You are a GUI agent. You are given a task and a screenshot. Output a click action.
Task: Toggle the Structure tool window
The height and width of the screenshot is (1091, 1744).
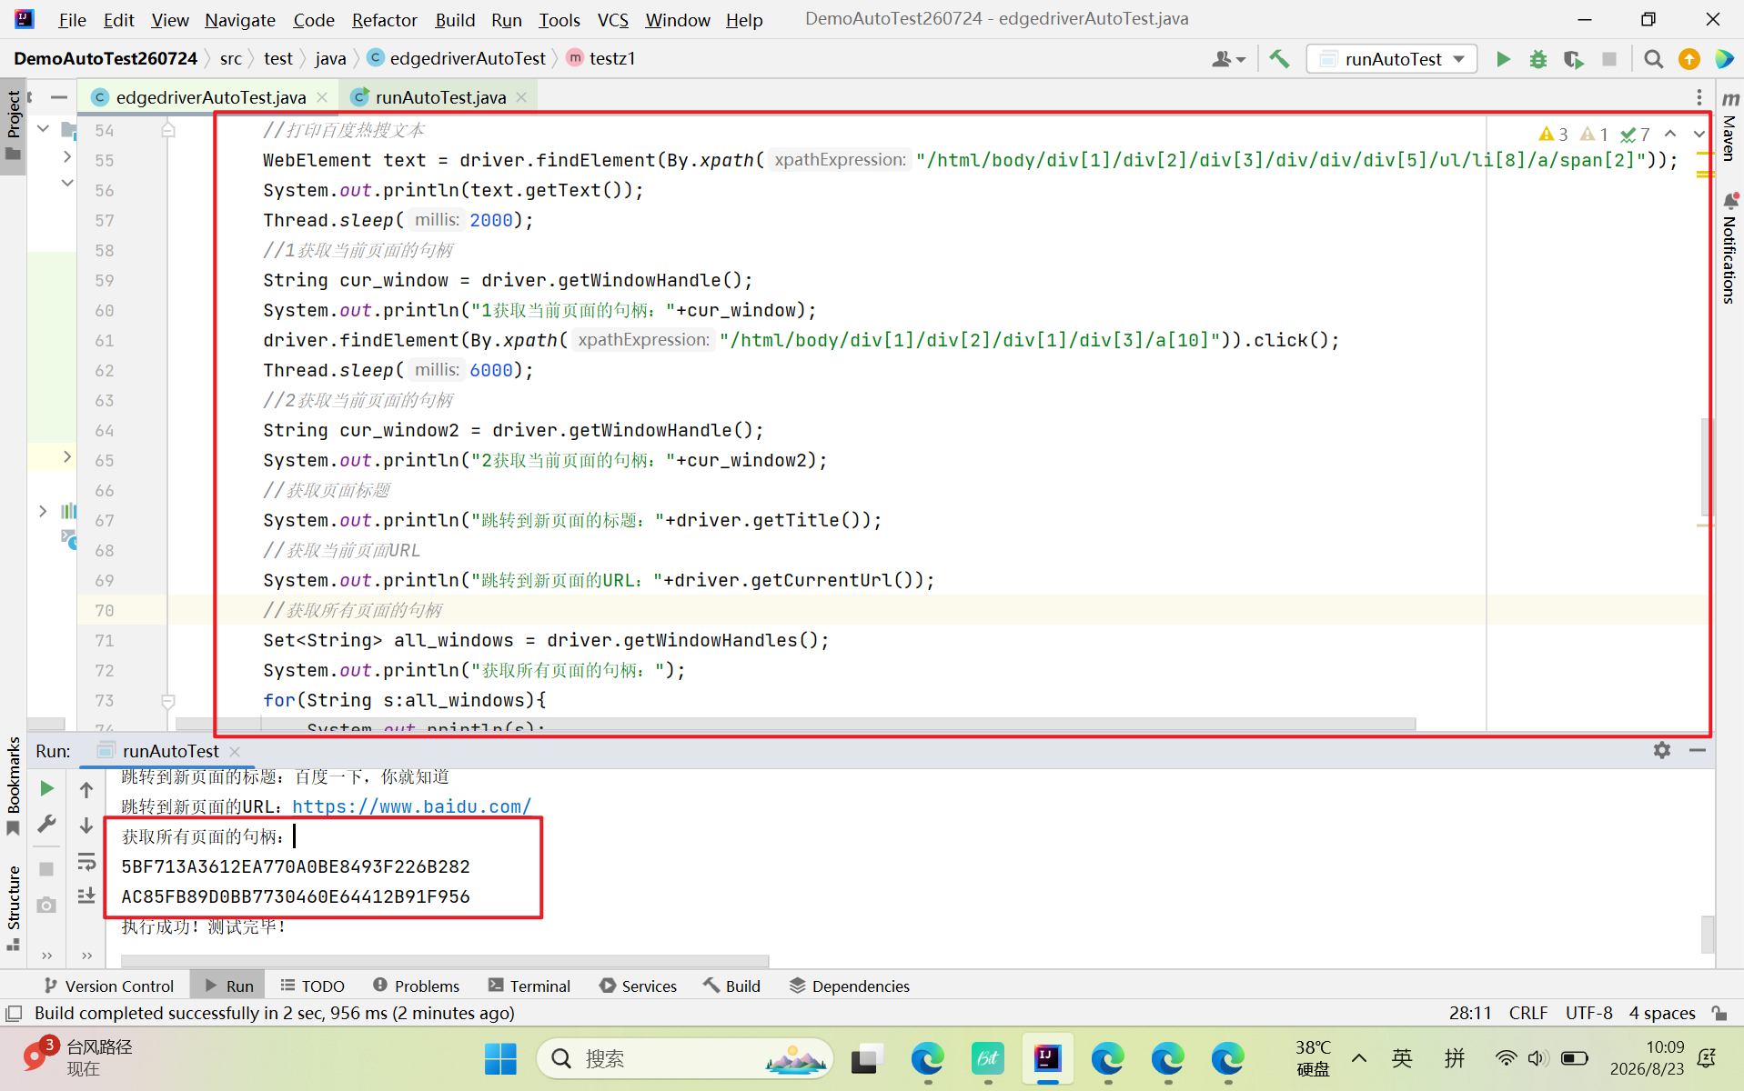click(14, 907)
